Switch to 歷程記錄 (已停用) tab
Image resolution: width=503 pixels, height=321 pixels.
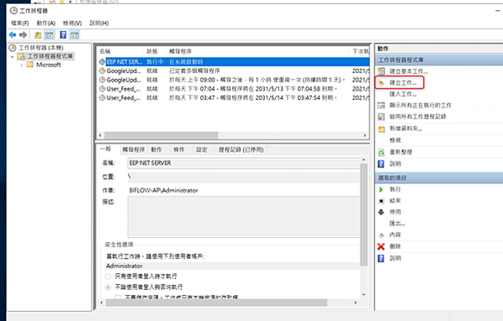(241, 150)
